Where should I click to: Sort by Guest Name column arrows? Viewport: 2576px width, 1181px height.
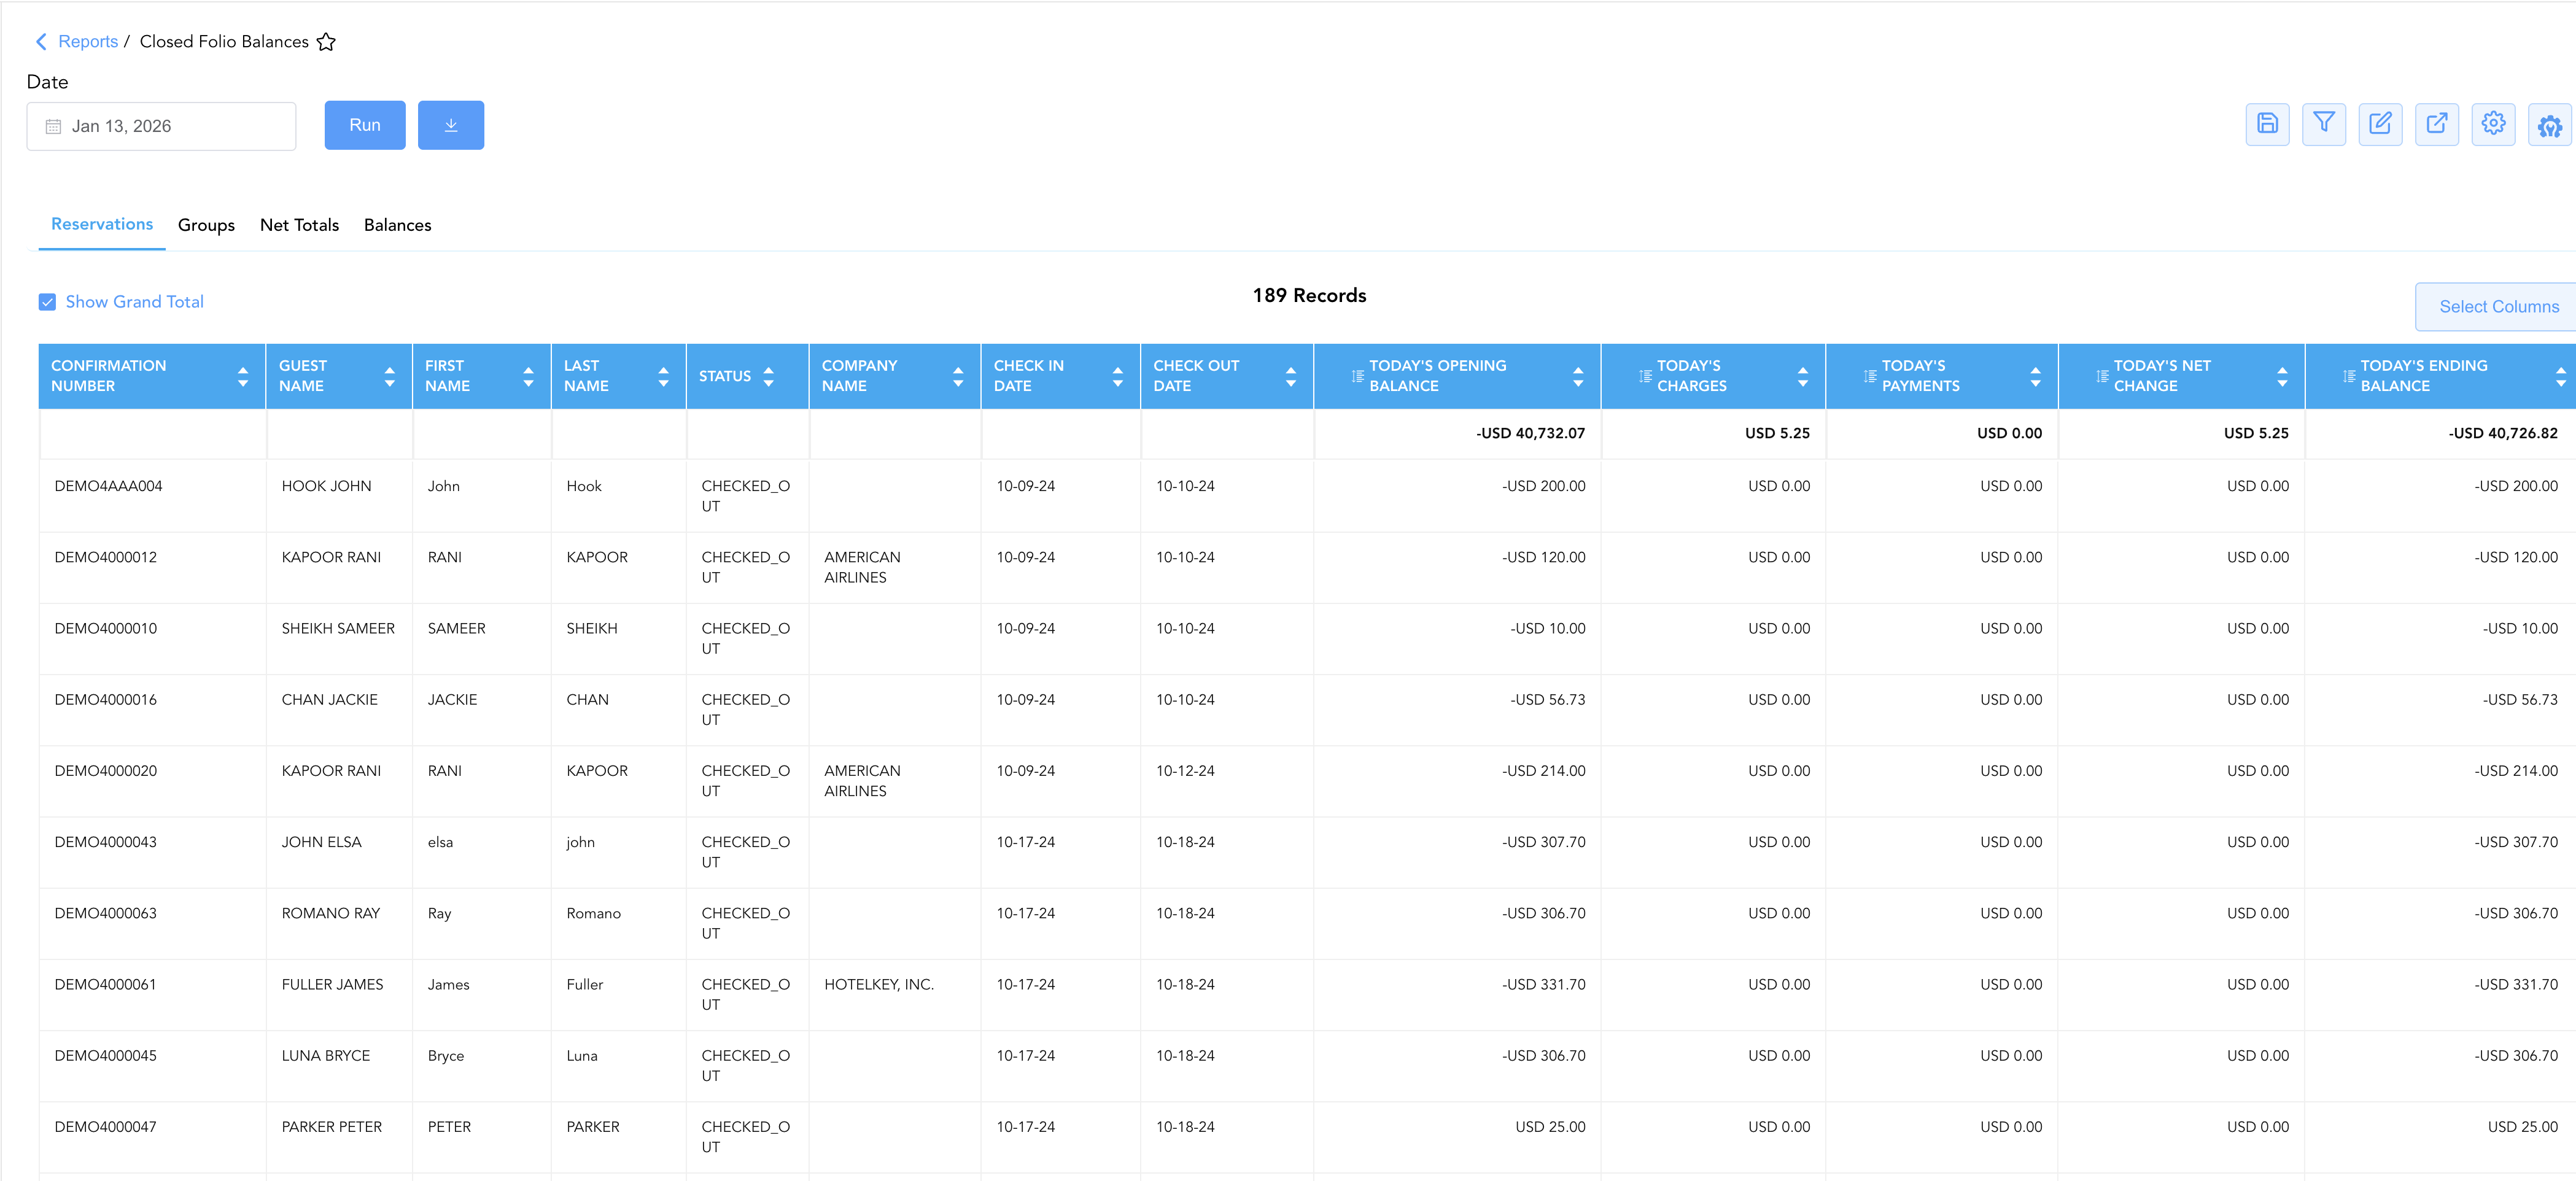(390, 377)
